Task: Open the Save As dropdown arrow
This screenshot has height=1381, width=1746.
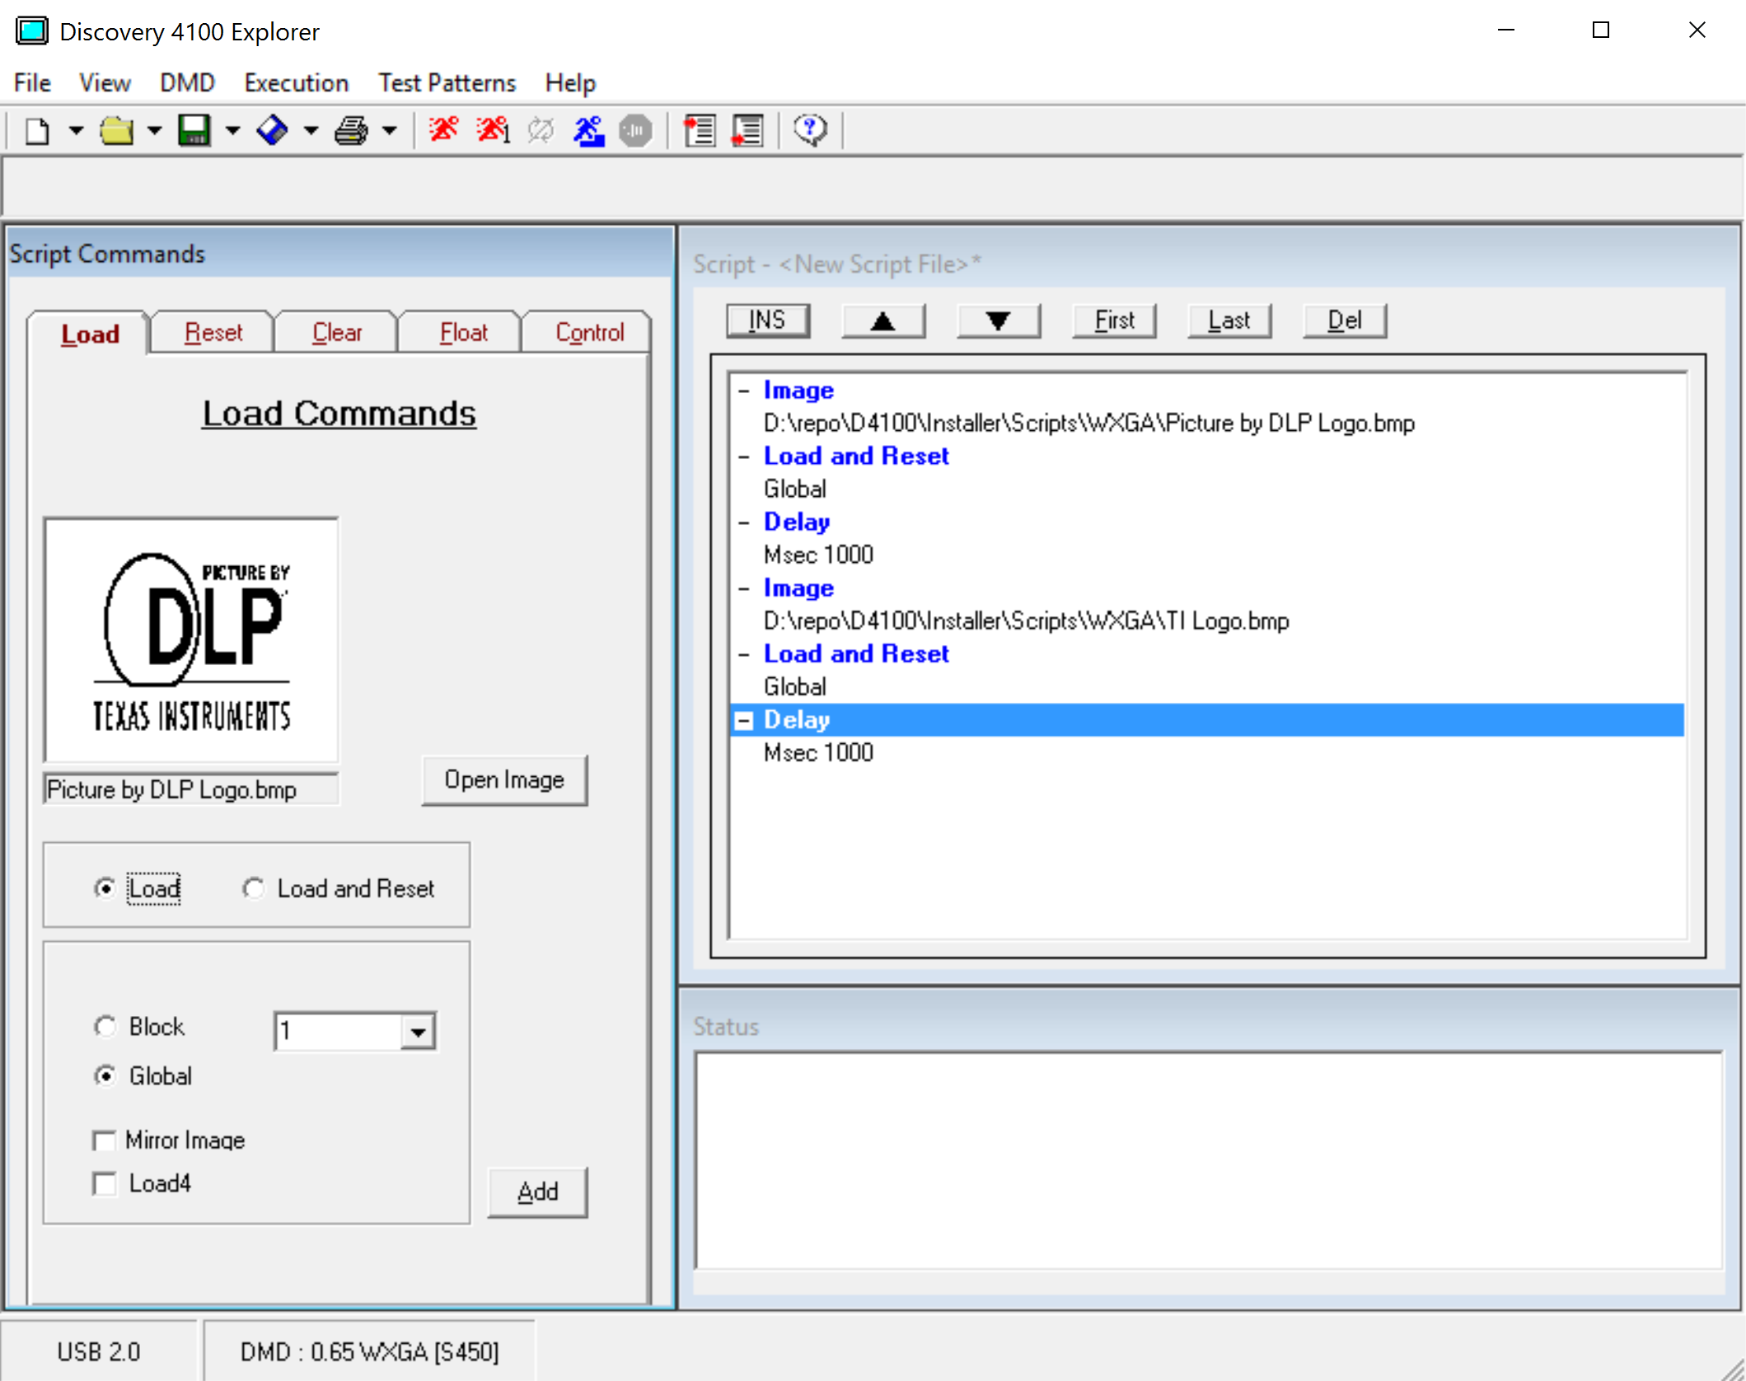Action: [x=311, y=130]
